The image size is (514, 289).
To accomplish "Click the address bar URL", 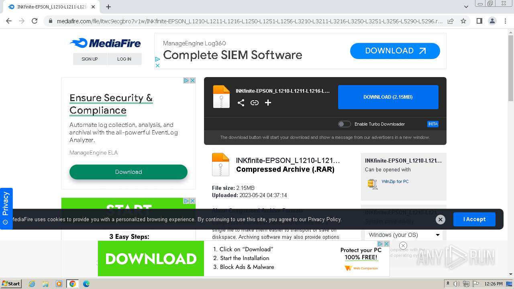I will click(x=249, y=21).
